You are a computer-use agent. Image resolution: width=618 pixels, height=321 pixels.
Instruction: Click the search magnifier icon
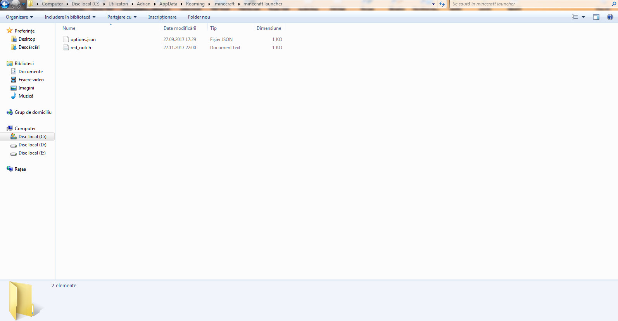tap(614, 4)
